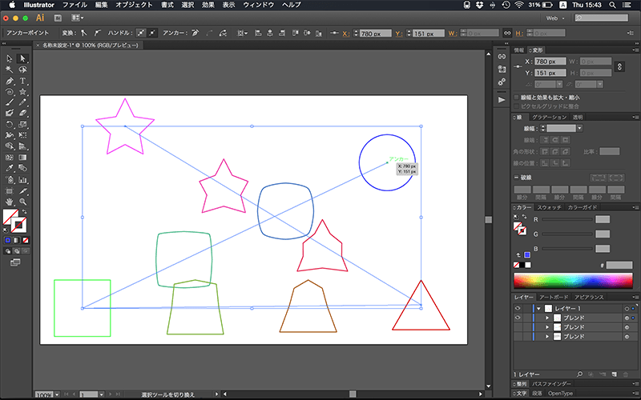The width and height of the screenshot is (641, 400).
Task: Open the 効果 menu
Action: click(x=208, y=5)
